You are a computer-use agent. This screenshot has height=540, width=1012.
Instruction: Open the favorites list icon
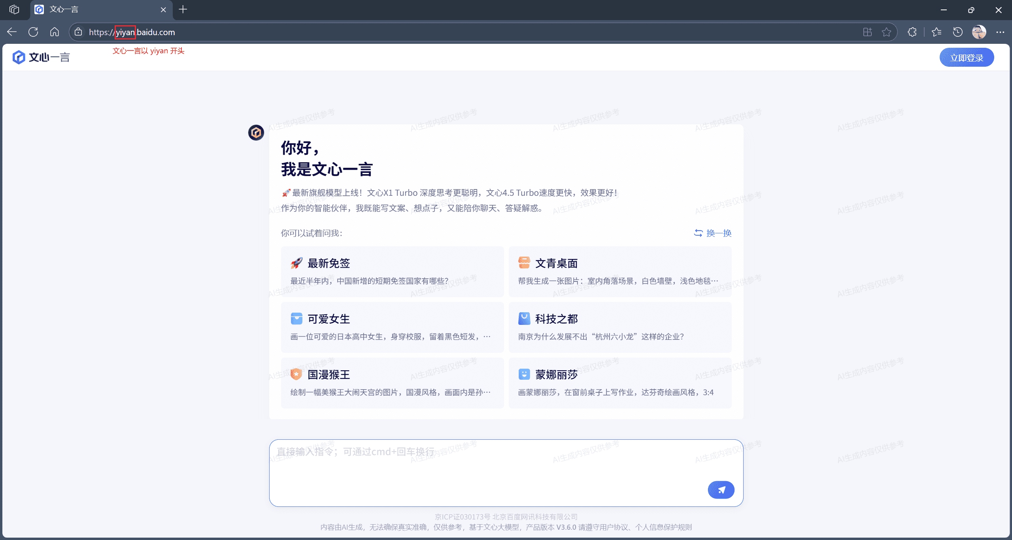coord(936,32)
